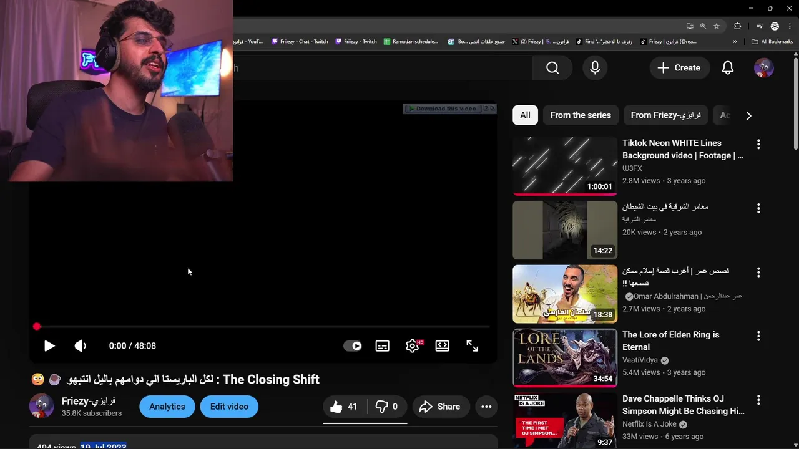Image resolution: width=799 pixels, height=449 pixels.
Task: Open the Friezy-فرايزي channel name link
Action: tap(89, 401)
